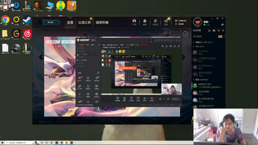Click the notification bell under League window controls
The height and width of the screenshot is (145, 258).
[x=222, y=25]
